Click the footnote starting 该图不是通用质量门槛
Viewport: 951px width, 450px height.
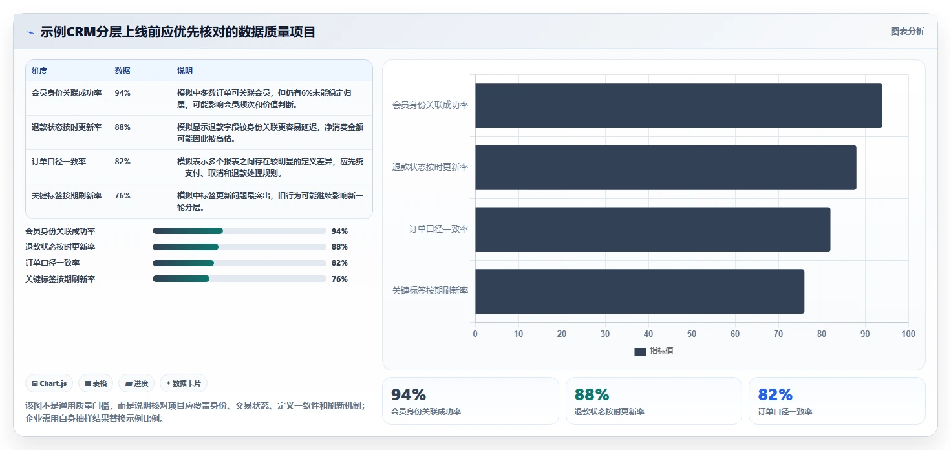pyautogui.click(x=195, y=412)
